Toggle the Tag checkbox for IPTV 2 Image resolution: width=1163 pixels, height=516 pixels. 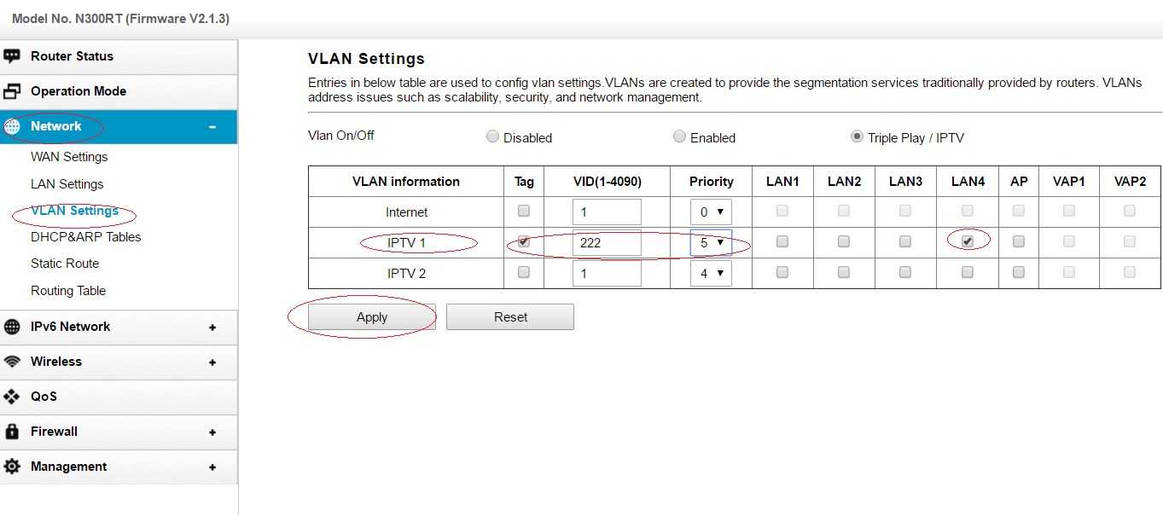[523, 272]
